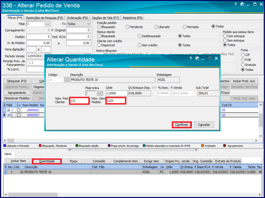The width and height of the screenshot is (265, 198).
Task: Click the Confirmar button
Action: [181, 125]
